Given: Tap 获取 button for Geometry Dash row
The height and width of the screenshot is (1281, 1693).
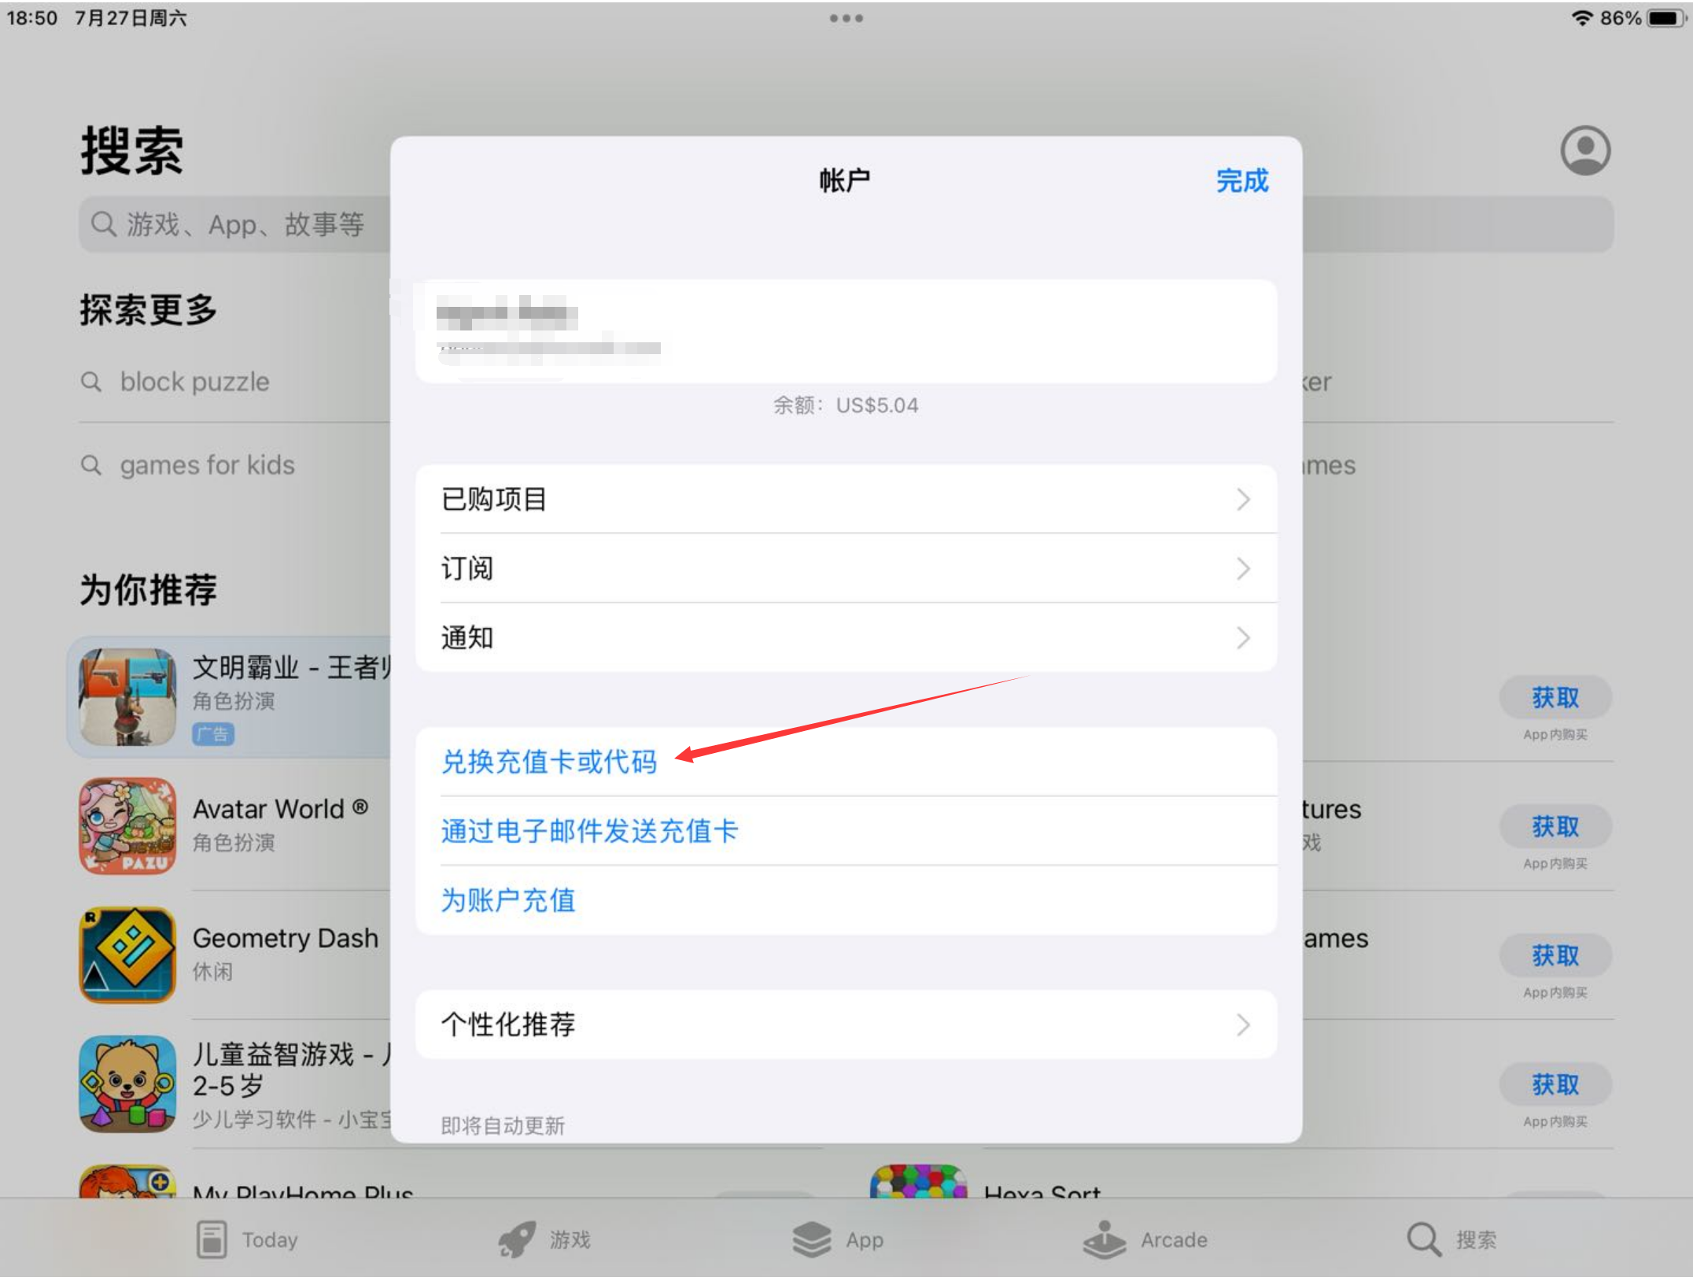Looking at the screenshot, I should [1555, 955].
